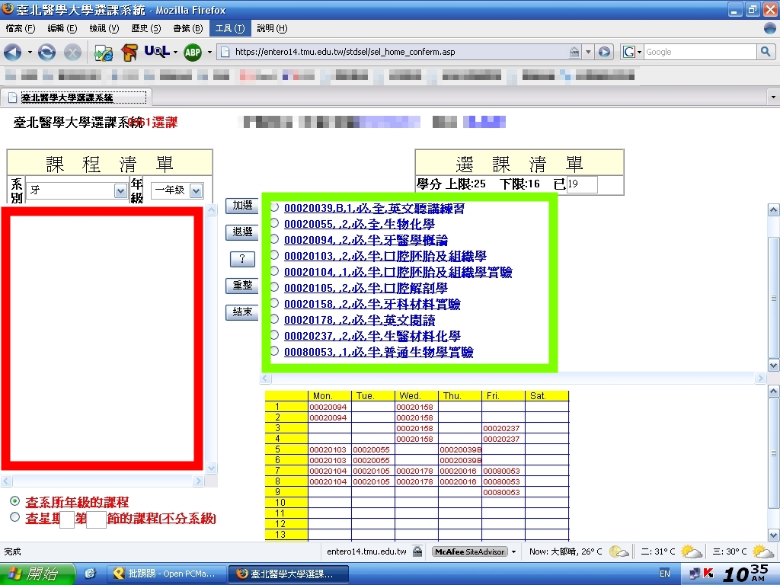This screenshot has width=780, height=585.
Task: Click the orange home-arrow toolbar icon
Action: (x=129, y=53)
